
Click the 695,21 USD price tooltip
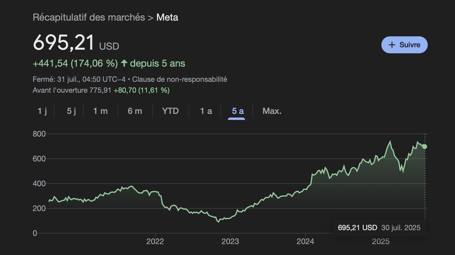pyautogui.click(x=379, y=228)
